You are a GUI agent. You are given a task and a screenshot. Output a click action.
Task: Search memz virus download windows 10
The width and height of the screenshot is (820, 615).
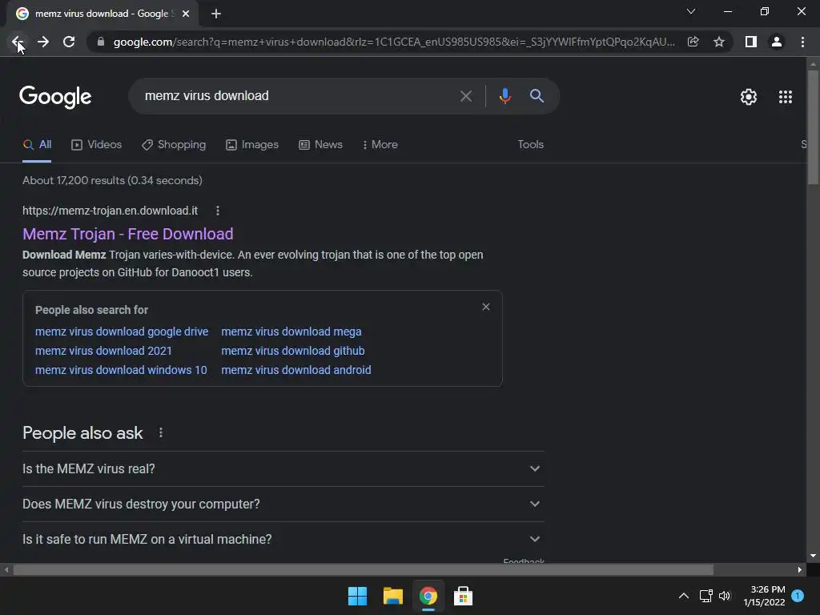(121, 370)
